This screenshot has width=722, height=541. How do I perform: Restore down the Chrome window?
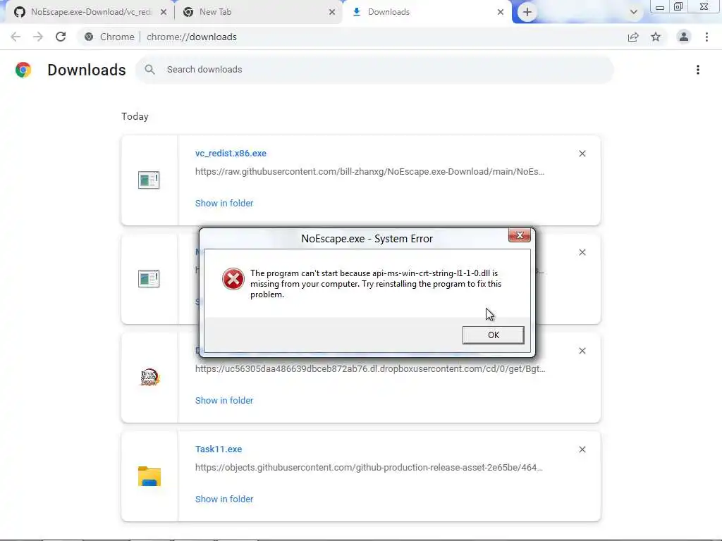[678, 7]
